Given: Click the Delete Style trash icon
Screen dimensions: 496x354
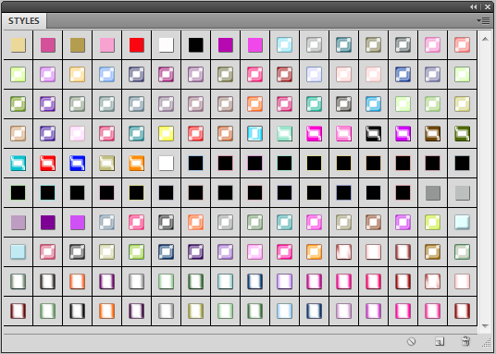Looking at the screenshot, I should coord(465,341).
